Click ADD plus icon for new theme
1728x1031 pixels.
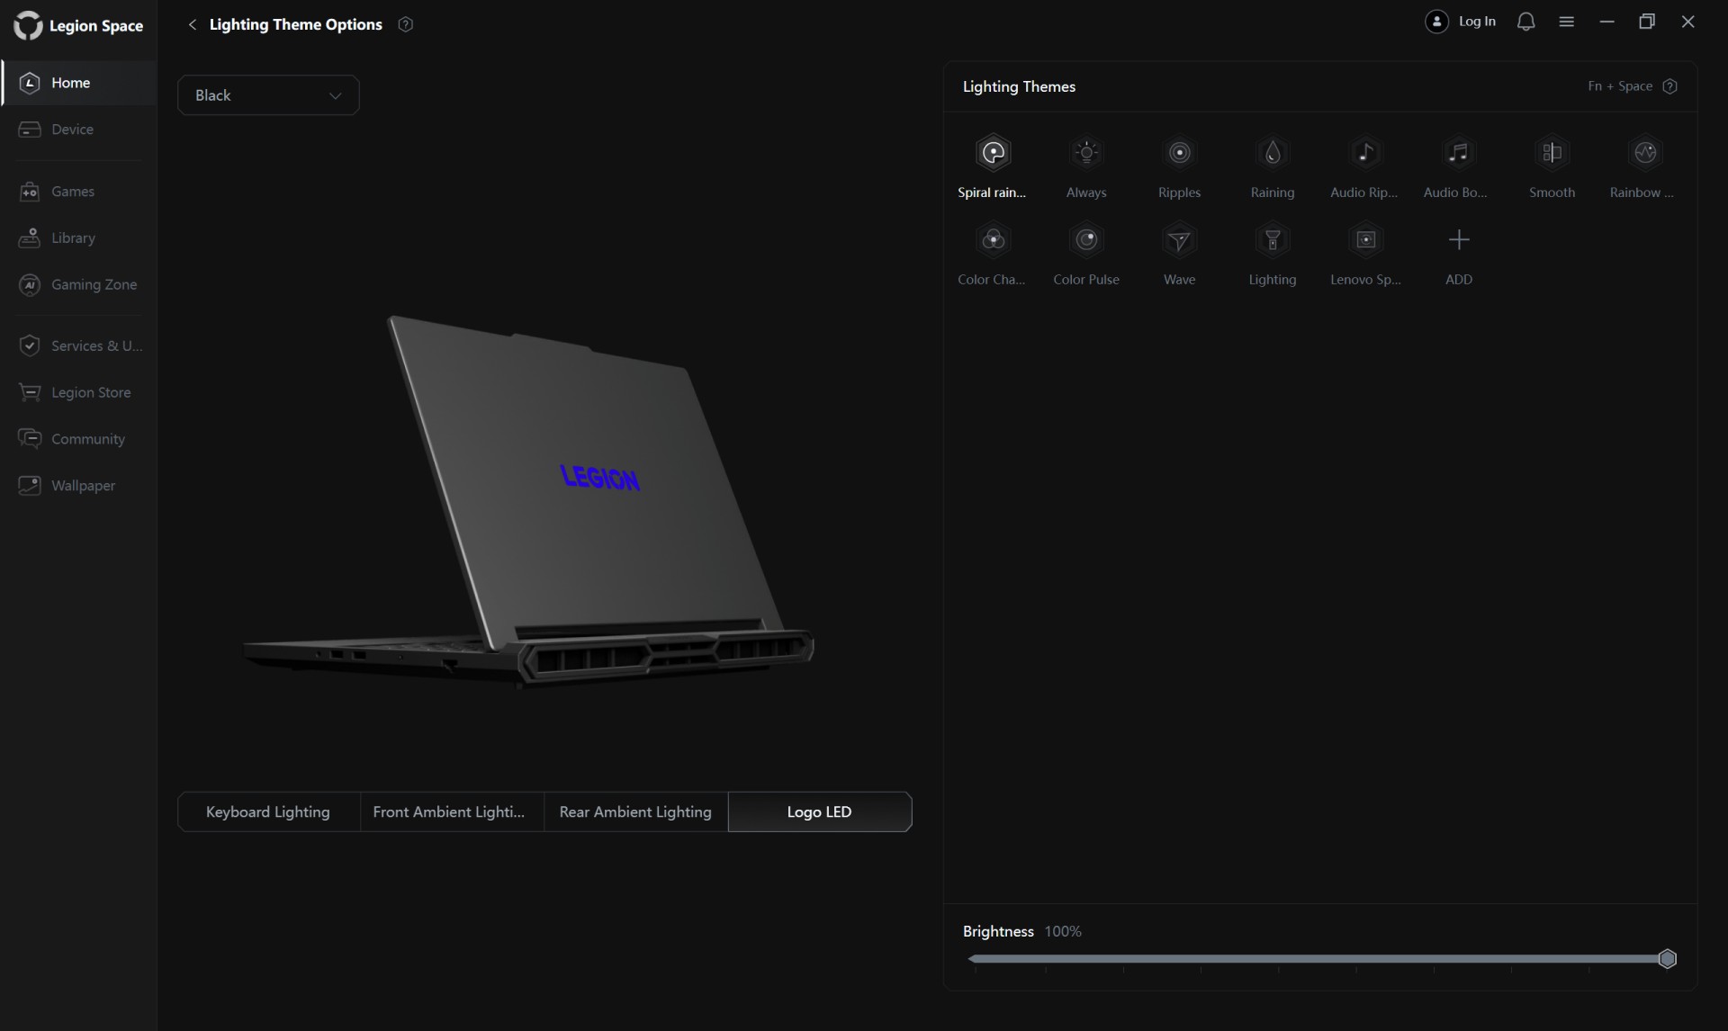[x=1458, y=240]
